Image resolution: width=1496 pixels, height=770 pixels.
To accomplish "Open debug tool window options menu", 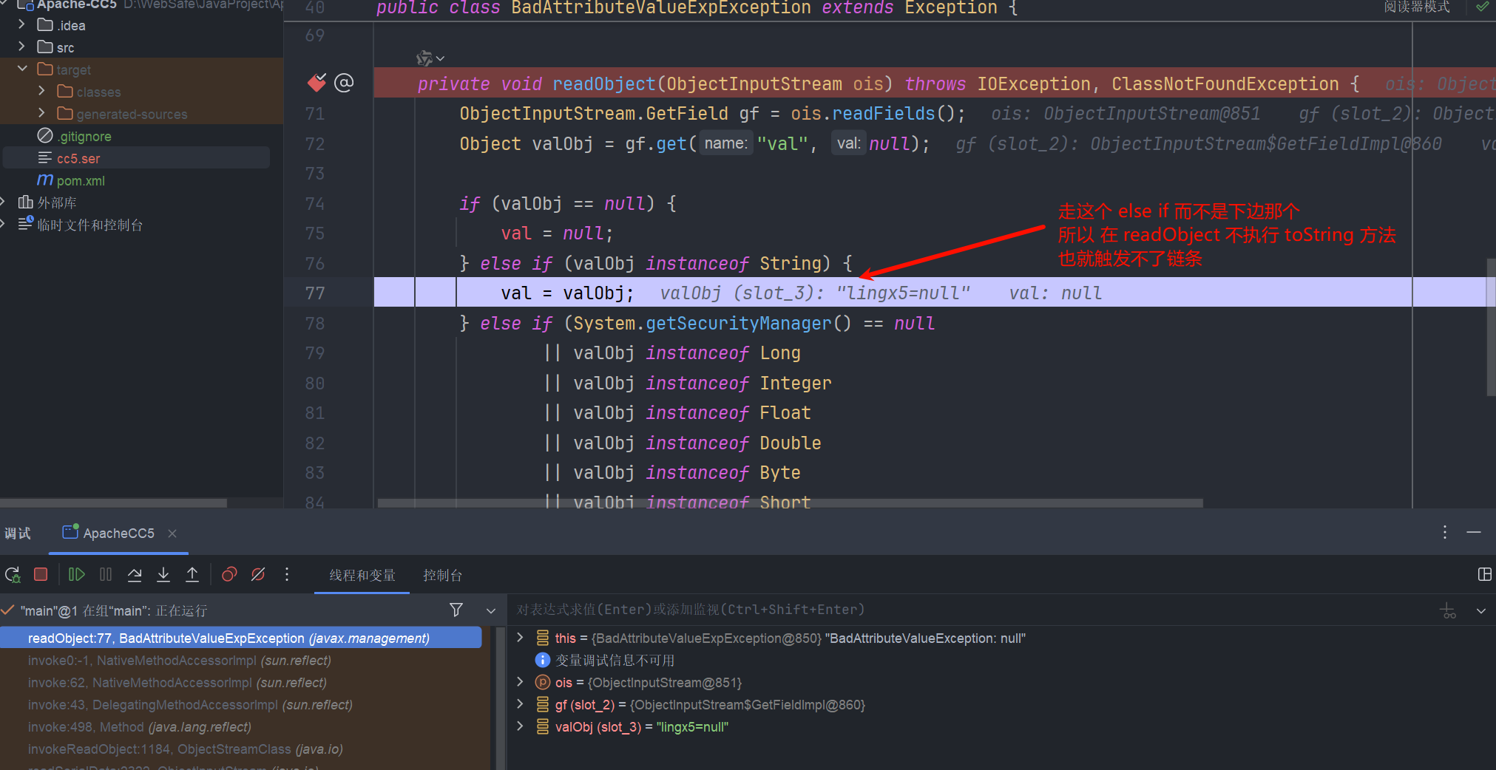I will [x=1445, y=532].
